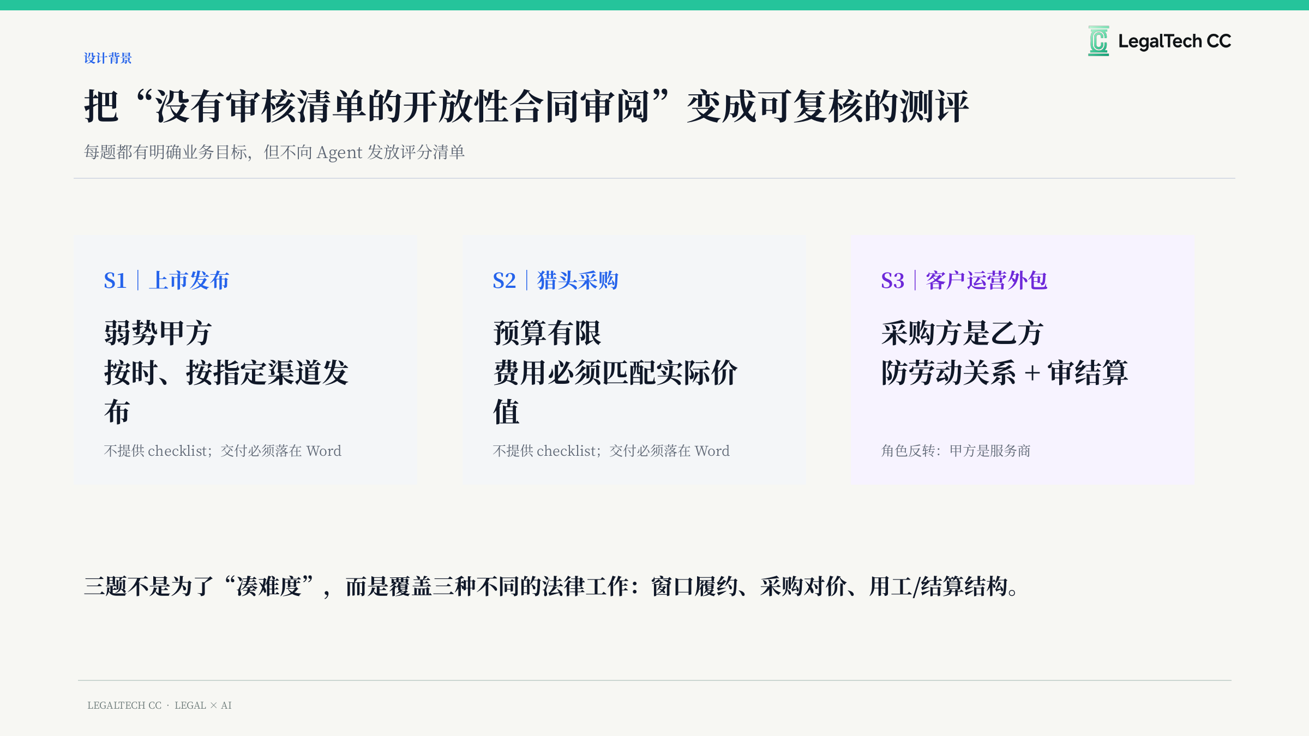Click the S1｜上市发布 card heading

(x=166, y=281)
